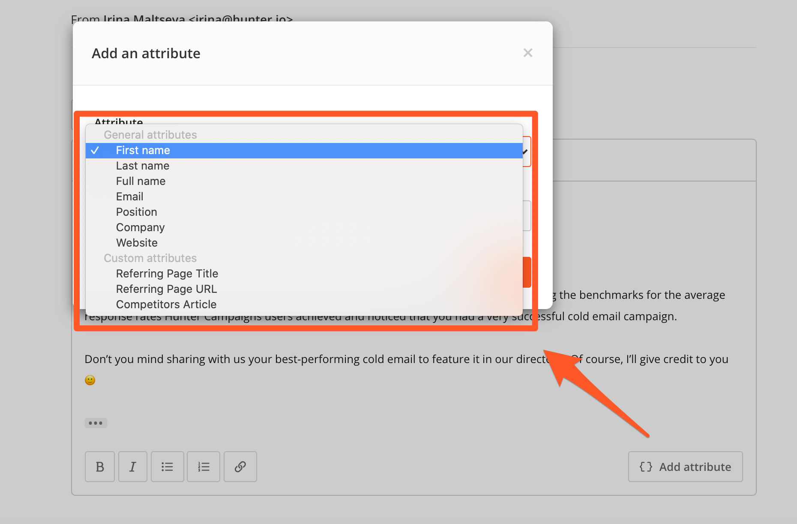Click the smiley emoji in email body
The width and height of the screenshot is (797, 524).
point(90,380)
